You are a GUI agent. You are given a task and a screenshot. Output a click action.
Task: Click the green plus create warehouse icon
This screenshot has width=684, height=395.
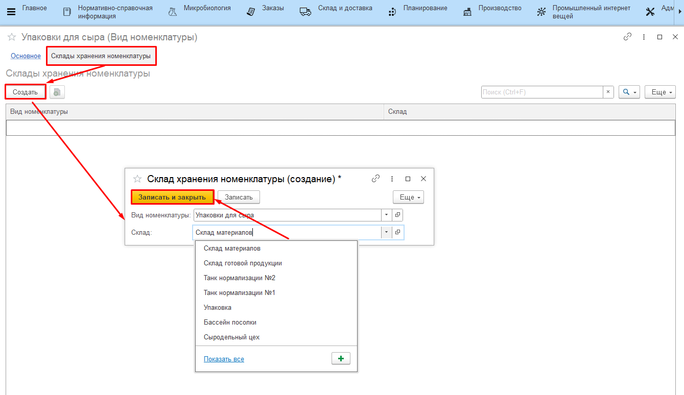tap(341, 359)
